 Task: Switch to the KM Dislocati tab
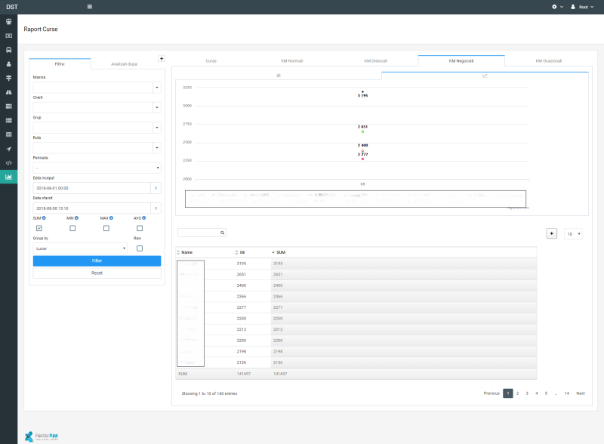375,60
